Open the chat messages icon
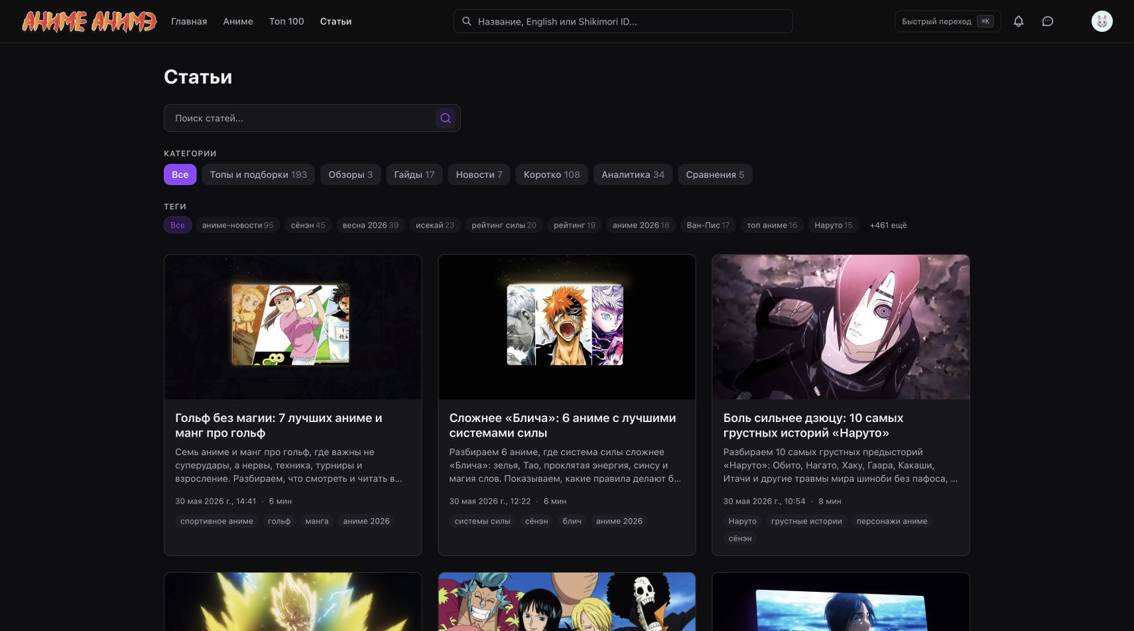This screenshot has width=1134, height=631. (1048, 21)
